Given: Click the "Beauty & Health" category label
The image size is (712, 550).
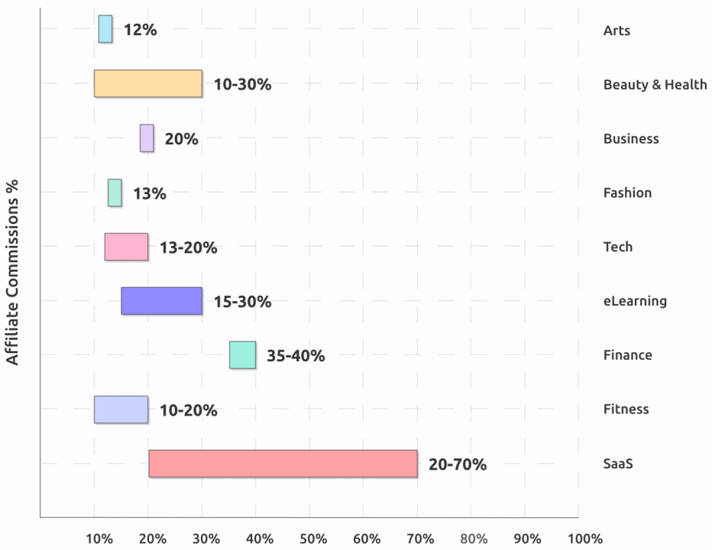Looking at the screenshot, I should (x=655, y=85).
